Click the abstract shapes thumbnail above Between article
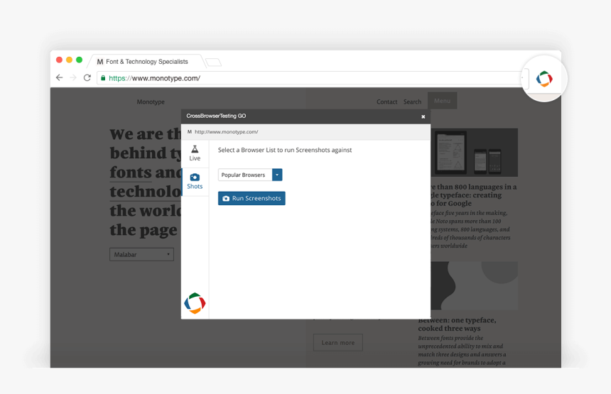 pyautogui.click(x=474, y=285)
